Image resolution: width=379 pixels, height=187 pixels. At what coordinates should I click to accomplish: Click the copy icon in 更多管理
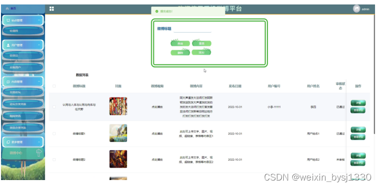(8, 142)
